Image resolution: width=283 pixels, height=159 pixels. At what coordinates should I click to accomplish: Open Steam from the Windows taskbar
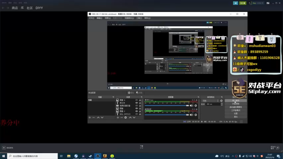pos(91,156)
